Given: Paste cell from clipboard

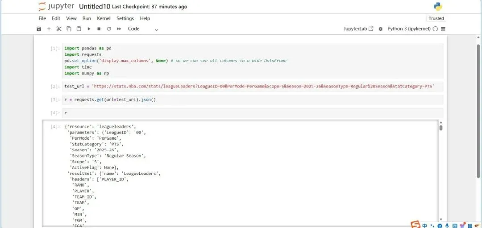Looking at the screenshot, I should [79, 29].
